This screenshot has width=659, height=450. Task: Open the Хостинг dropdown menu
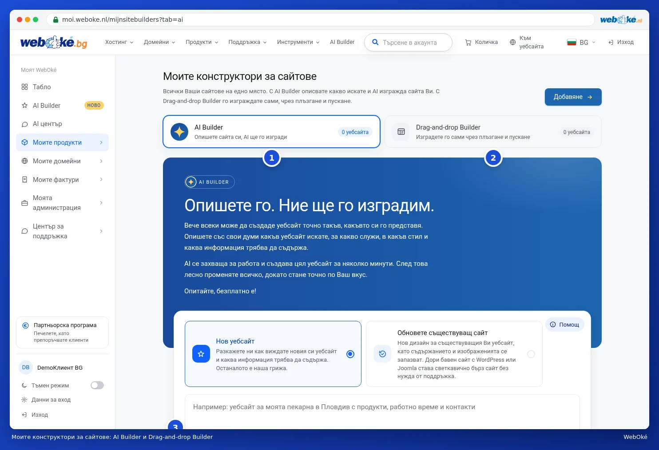tap(119, 42)
